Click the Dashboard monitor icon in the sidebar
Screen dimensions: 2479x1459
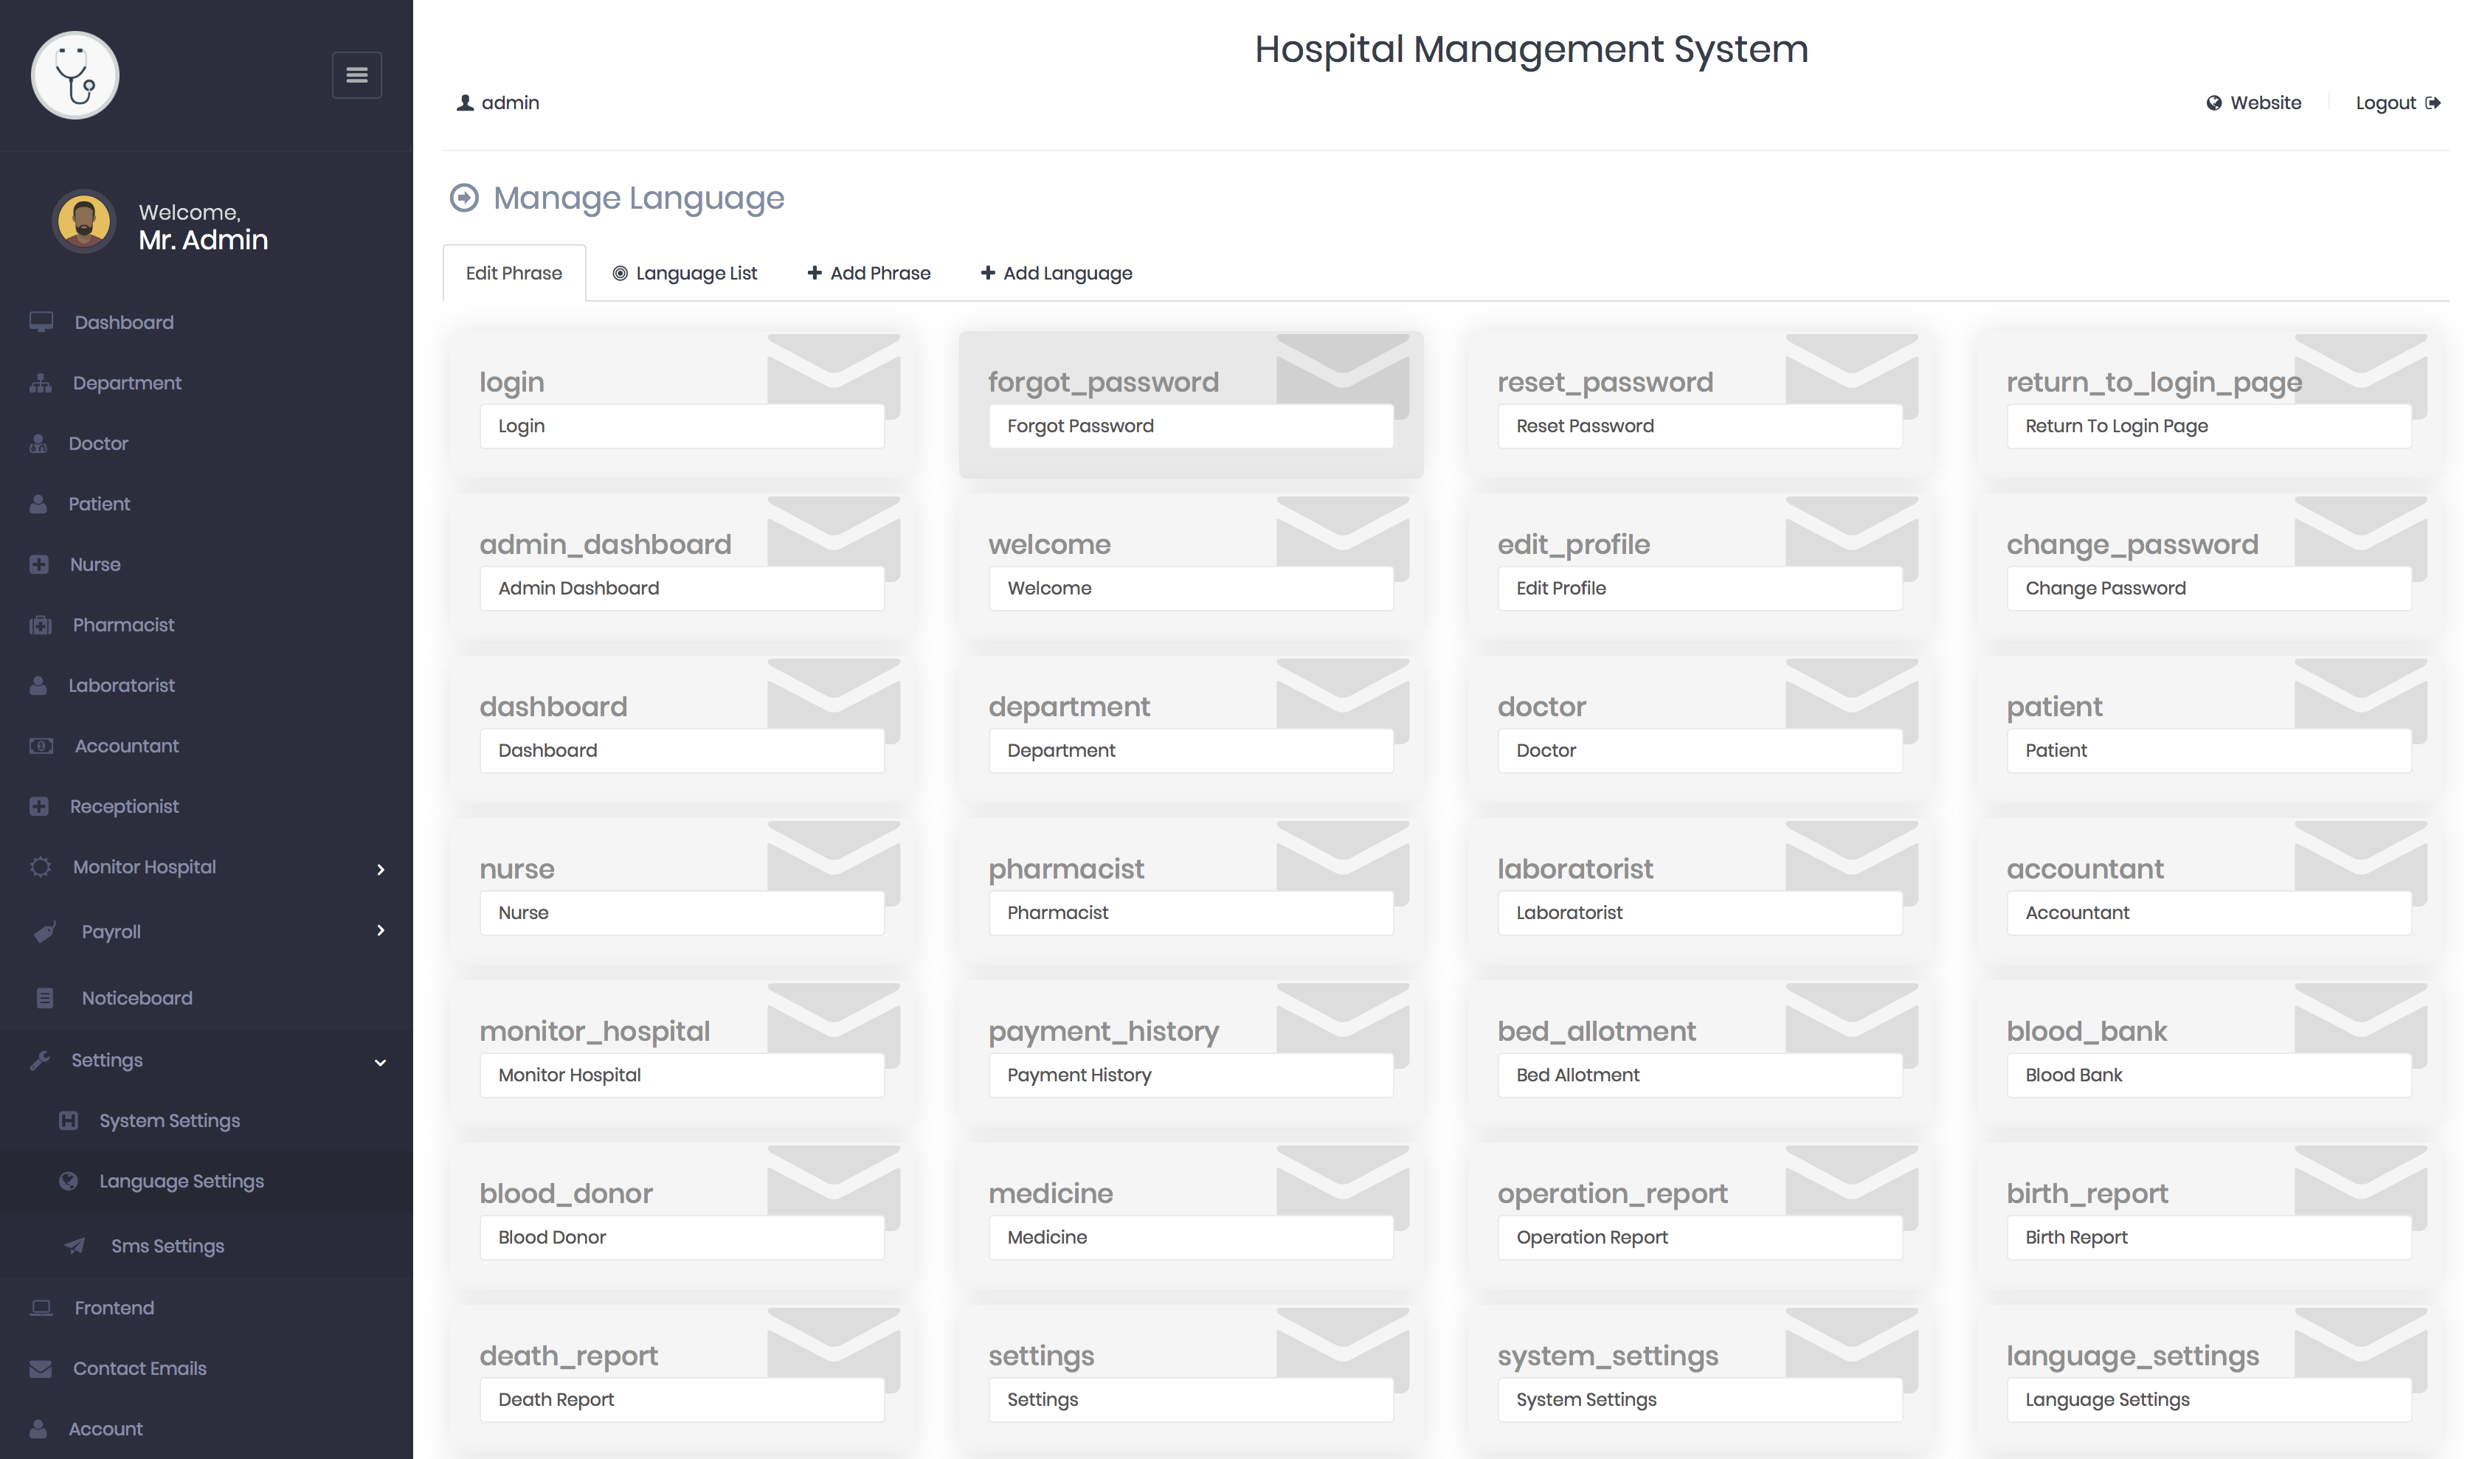click(41, 322)
